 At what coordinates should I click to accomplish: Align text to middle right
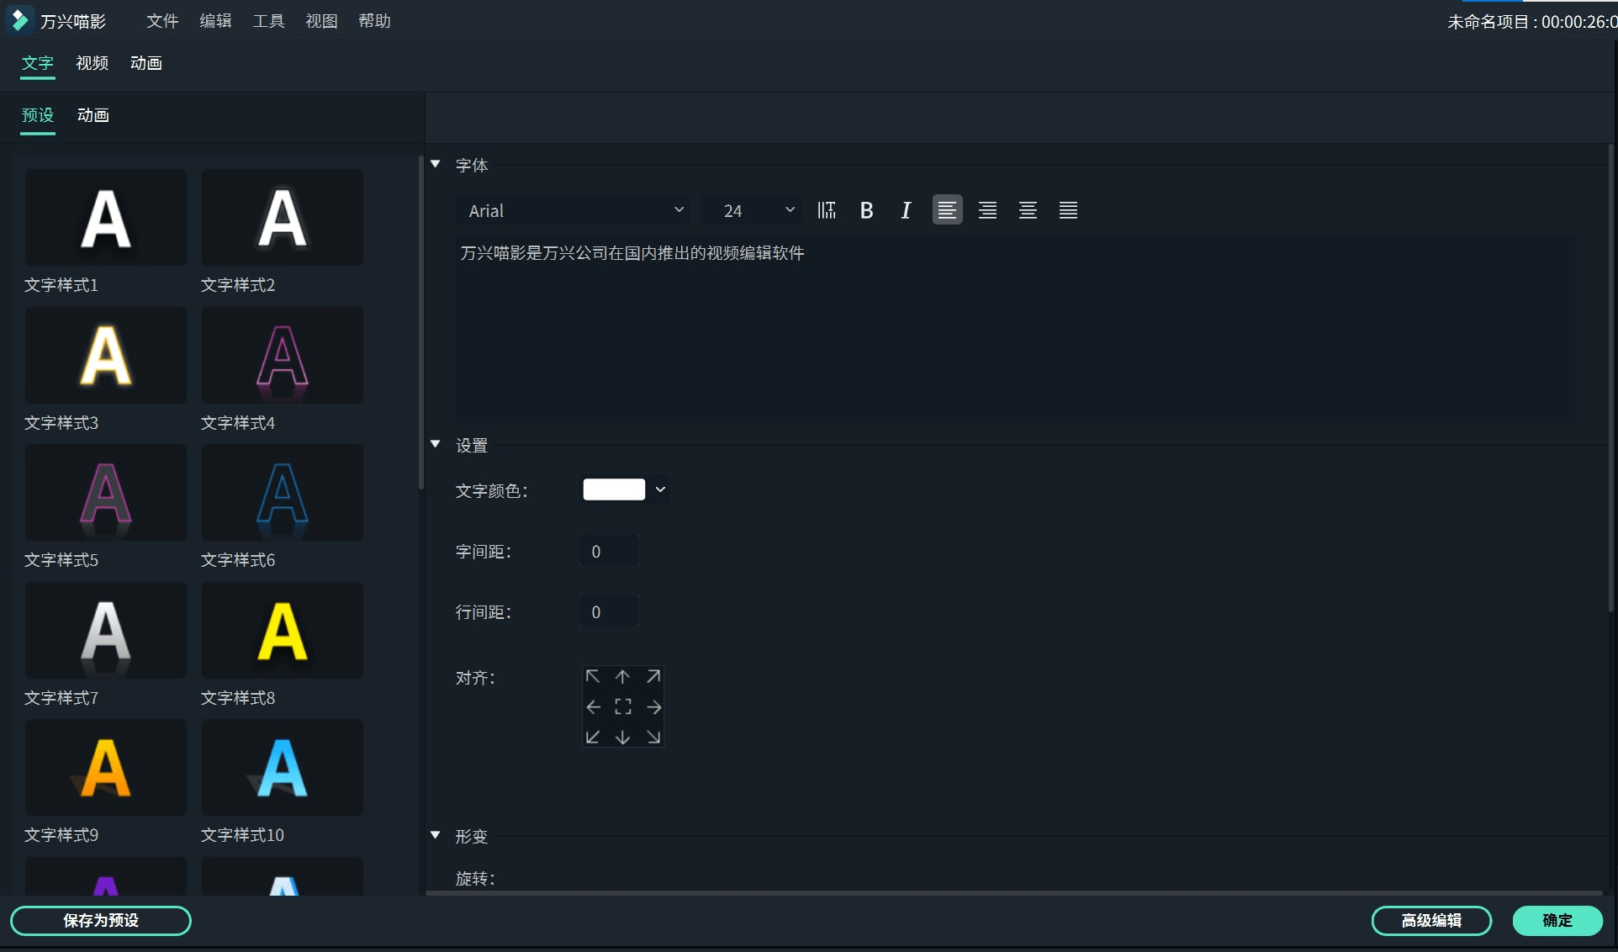[x=653, y=707]
